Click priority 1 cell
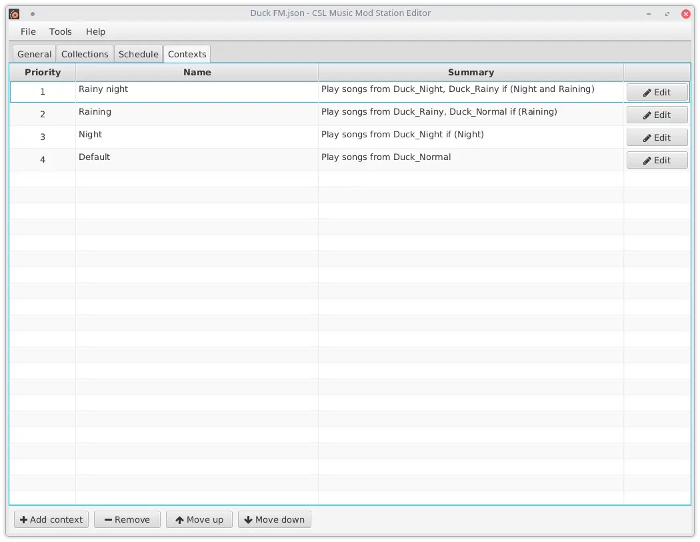This screenshot has width=700, height=542. coord(43,92)
